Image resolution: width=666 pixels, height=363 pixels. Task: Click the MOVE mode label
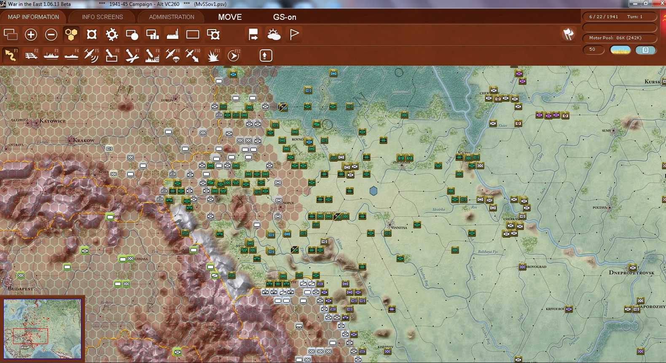[x=230, y=17]
